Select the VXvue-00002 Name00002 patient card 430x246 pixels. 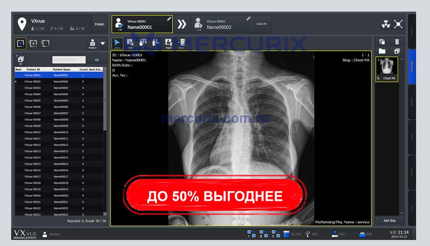tap(222, 24)
